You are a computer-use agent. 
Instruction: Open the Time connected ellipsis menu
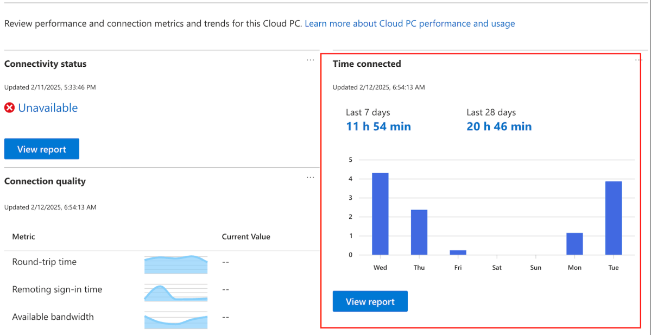pos(639,60)
